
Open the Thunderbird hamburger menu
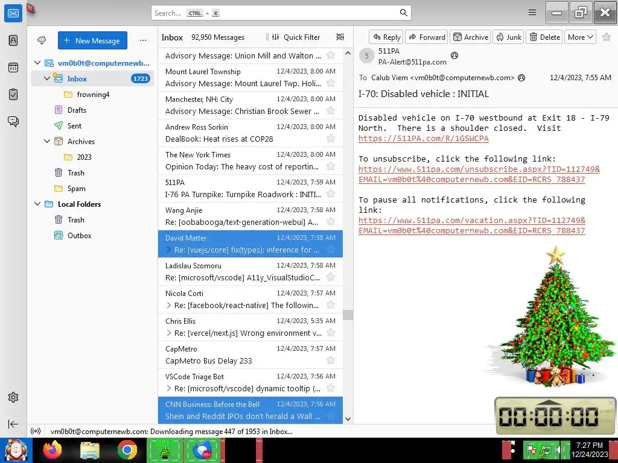[532, 13]
